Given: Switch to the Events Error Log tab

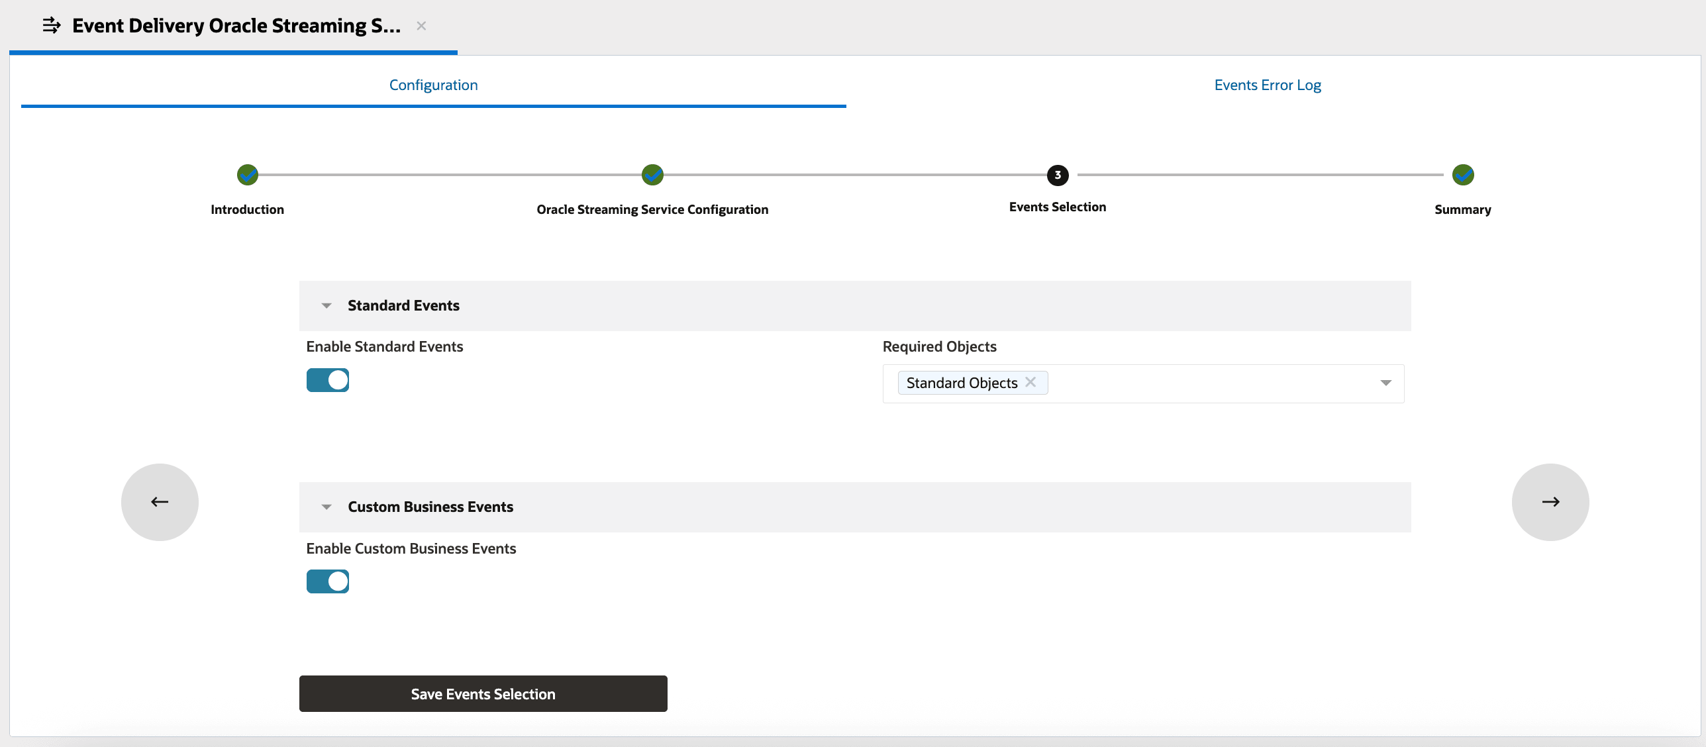Looking at the screenshot, I should click(1267, 85).
